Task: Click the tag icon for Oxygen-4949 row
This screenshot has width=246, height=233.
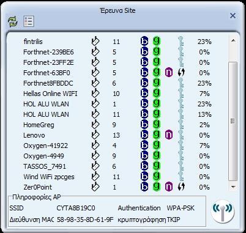Action: 95,155
